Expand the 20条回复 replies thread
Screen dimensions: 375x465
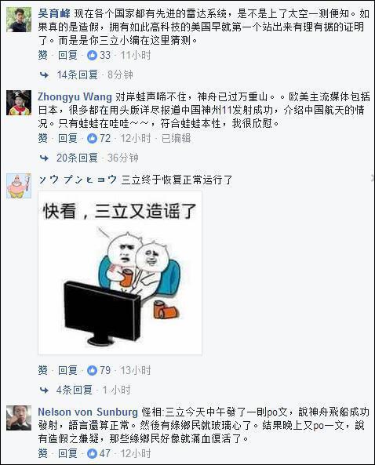[77, 158]
